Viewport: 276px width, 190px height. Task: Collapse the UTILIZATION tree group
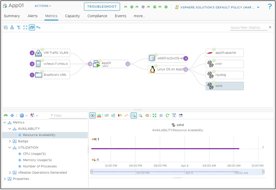(x=4, y=148)
